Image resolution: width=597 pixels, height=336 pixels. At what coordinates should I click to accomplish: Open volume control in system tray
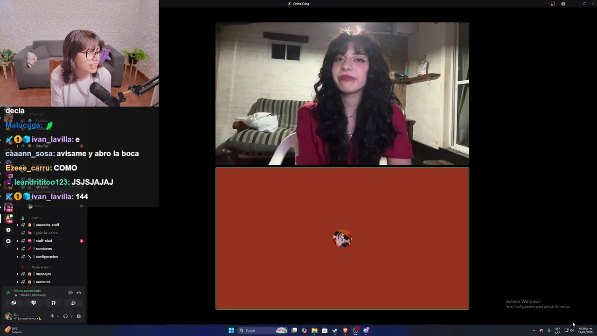tap(572, 330)
